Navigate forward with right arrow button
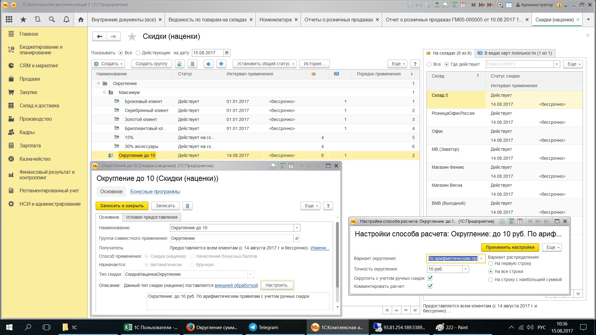 pyautogui.click(x=113, y=36)
